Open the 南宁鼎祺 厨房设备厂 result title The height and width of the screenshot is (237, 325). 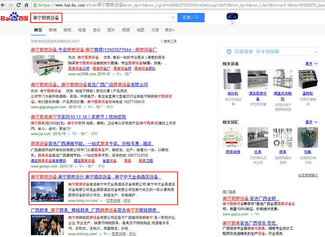(94, 50)
